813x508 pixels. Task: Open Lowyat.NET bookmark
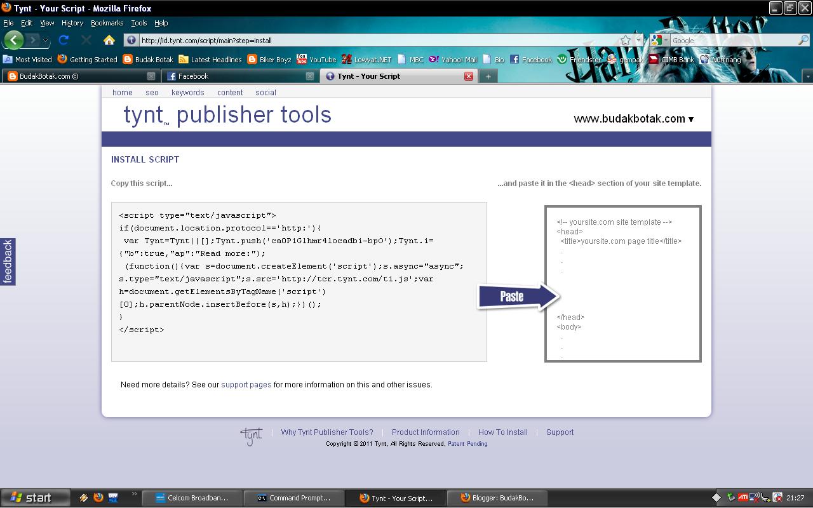click(x=366, y=60)
